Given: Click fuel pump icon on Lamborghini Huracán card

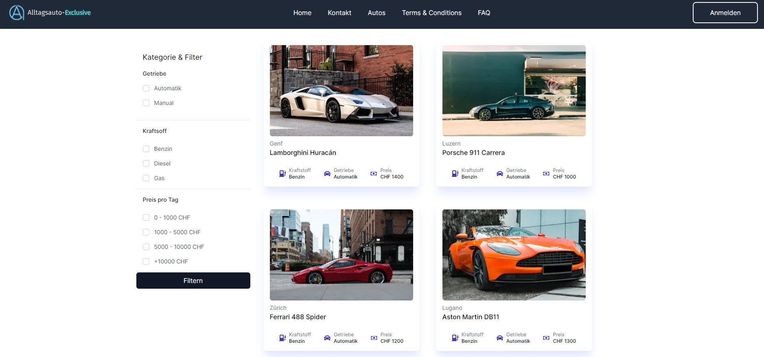Looking at the screenshot, I should (x=282, y=174).
